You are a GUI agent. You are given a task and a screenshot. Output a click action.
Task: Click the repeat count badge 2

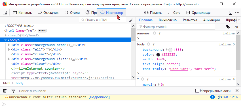[212, 97]
